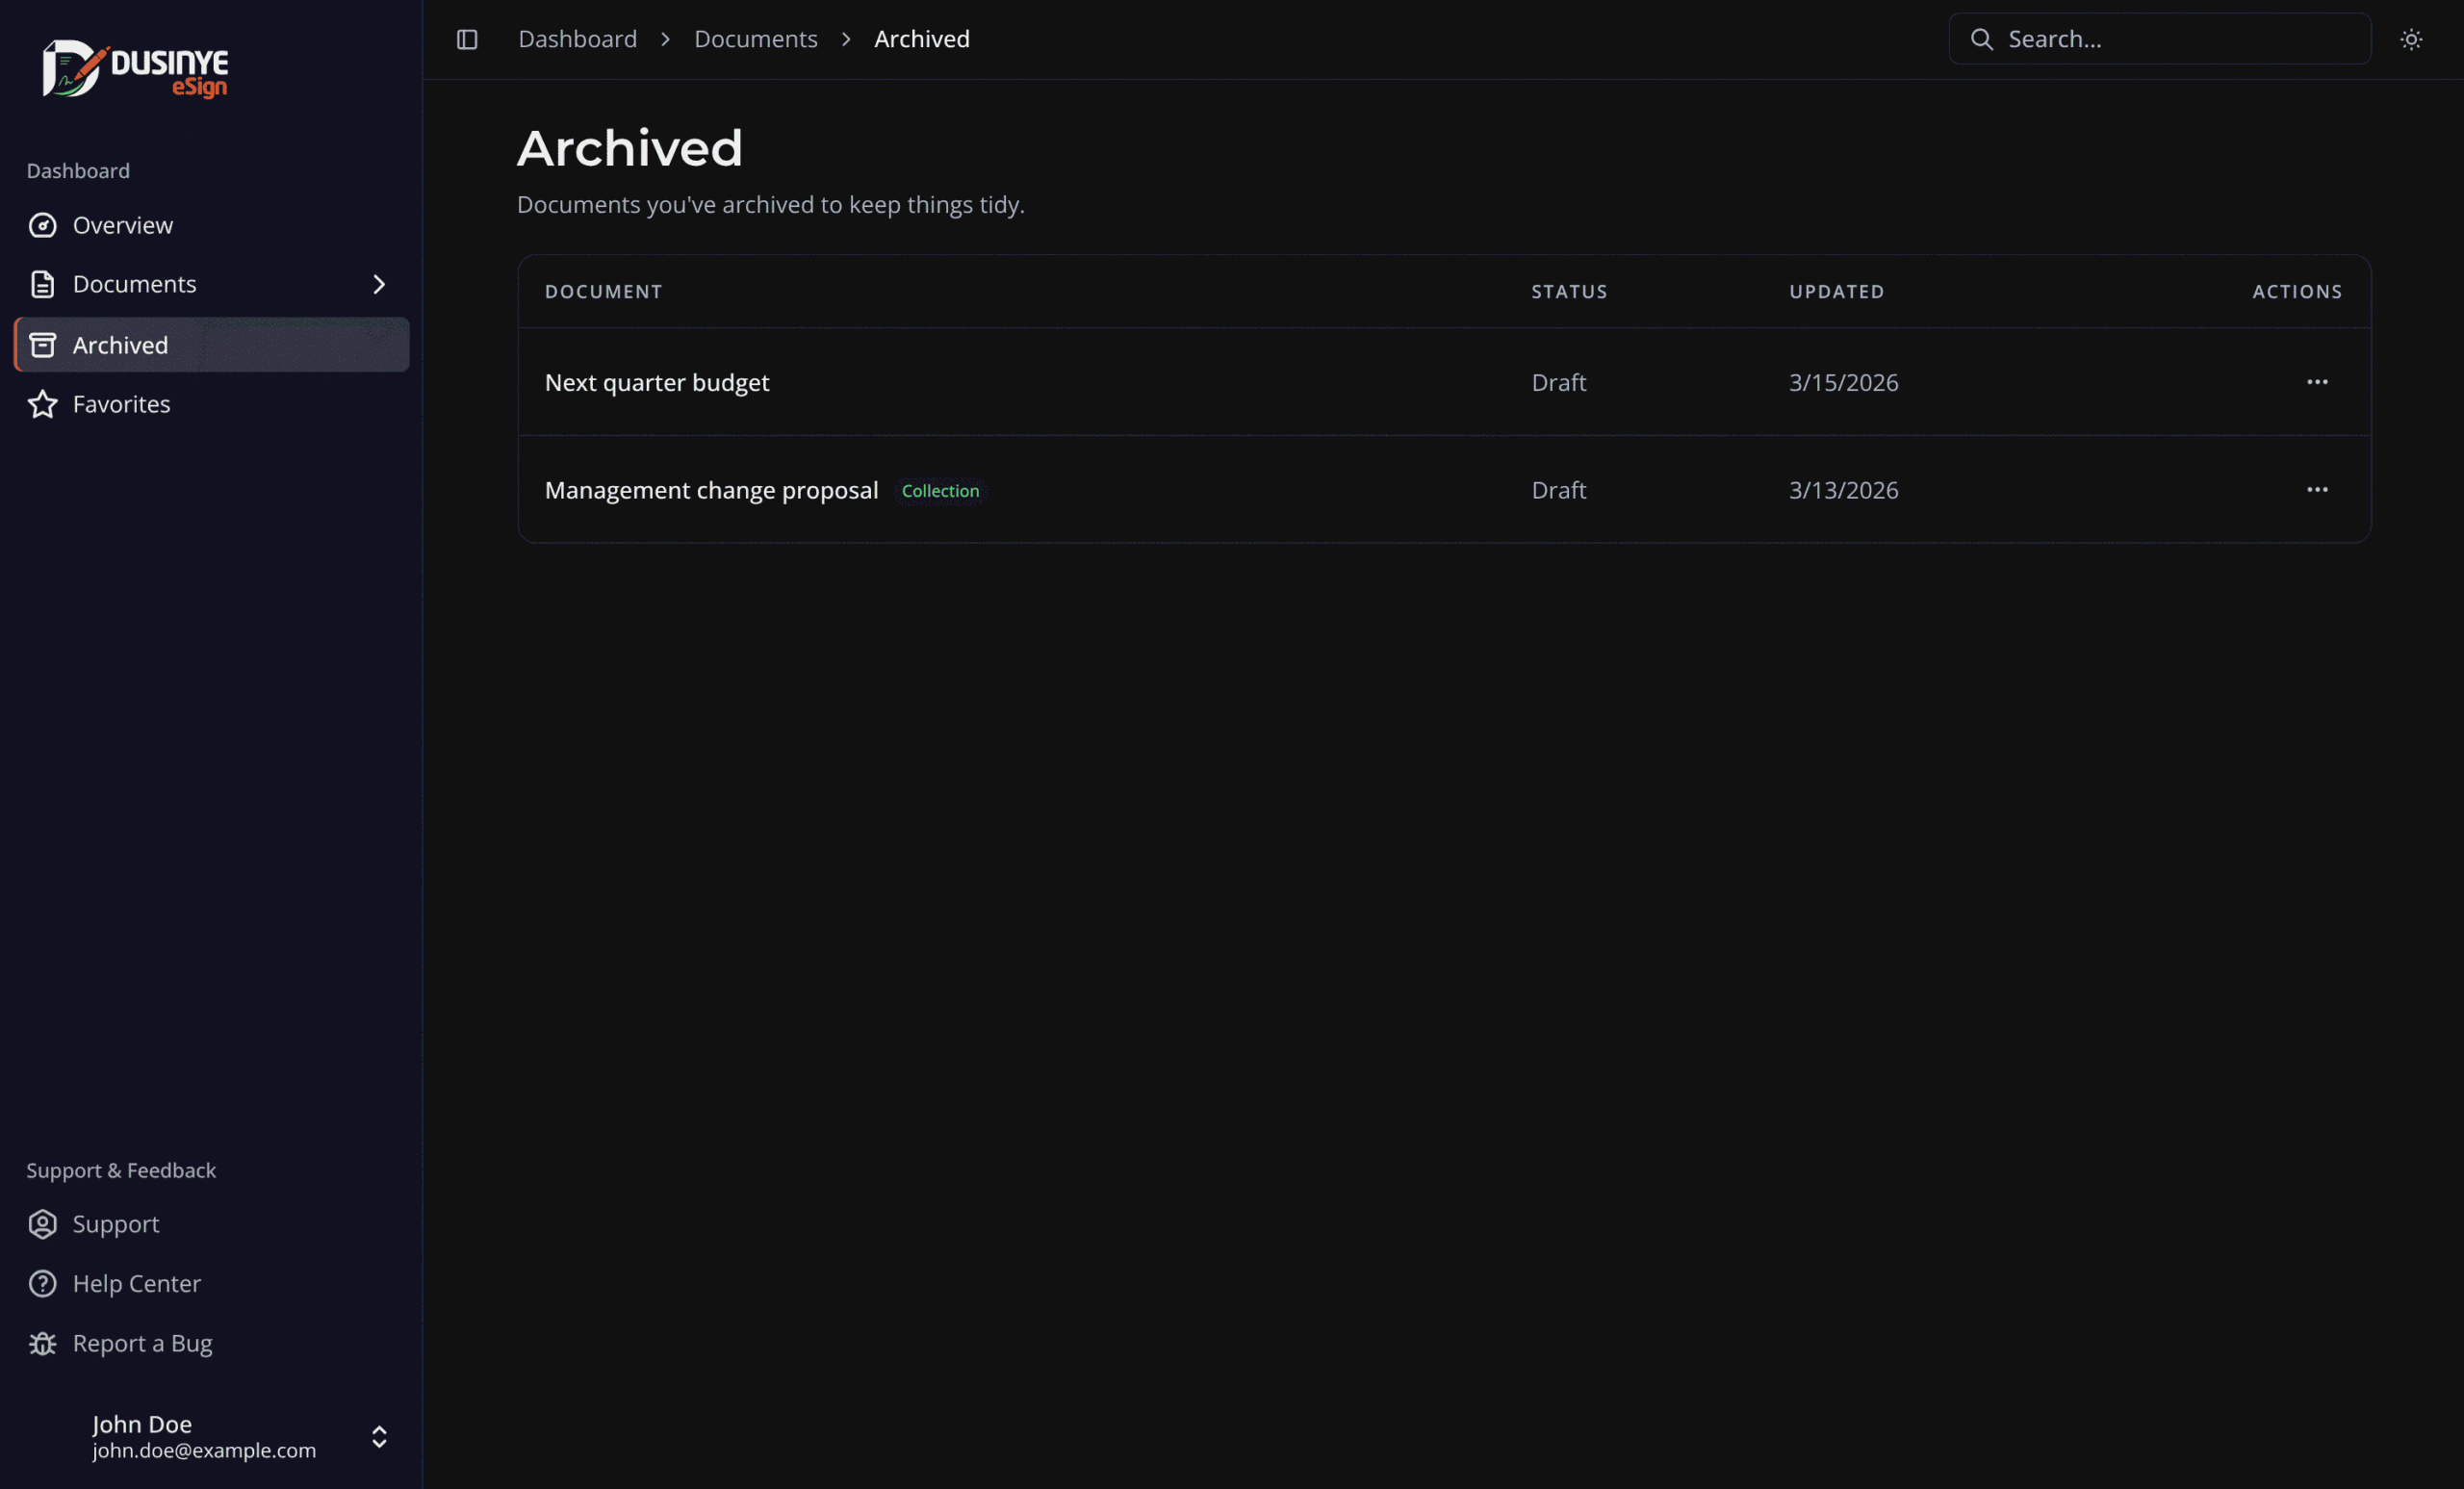
Task: Click the Archived breadcrumb
Action: (x=922, y=39)
